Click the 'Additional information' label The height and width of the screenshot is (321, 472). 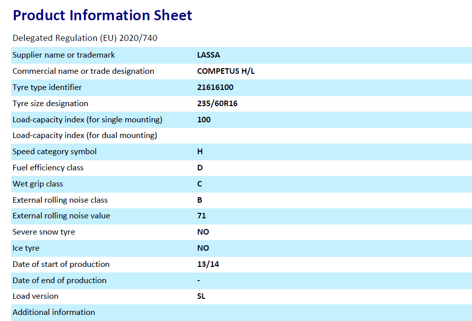(54, 312)
